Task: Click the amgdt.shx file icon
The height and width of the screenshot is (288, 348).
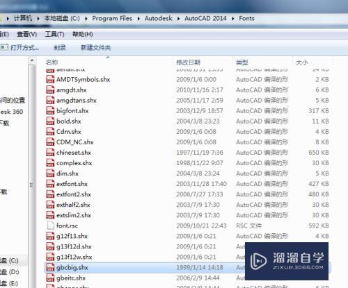Action: pos(50,90)
